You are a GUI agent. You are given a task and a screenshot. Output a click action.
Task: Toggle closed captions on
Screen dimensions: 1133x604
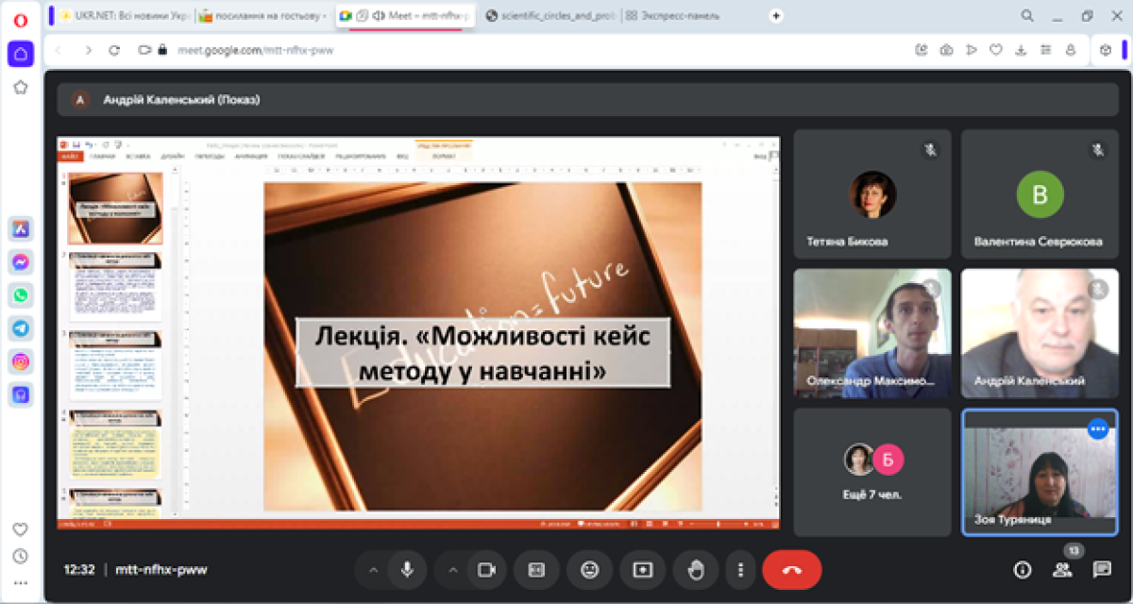click(x=536, y=570)
